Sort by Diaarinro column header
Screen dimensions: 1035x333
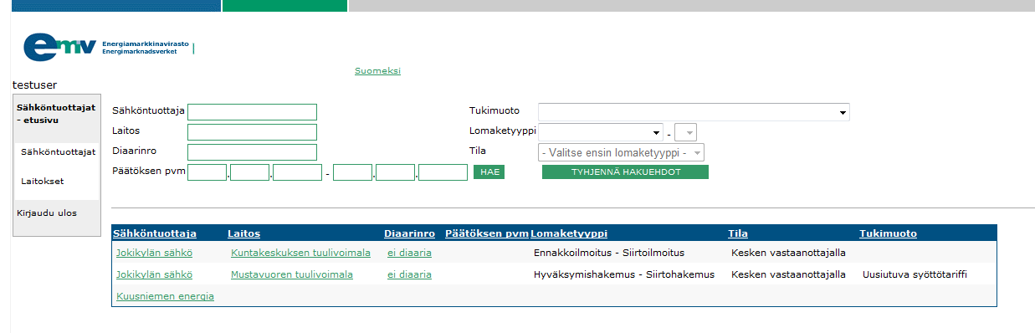point(409,234)
